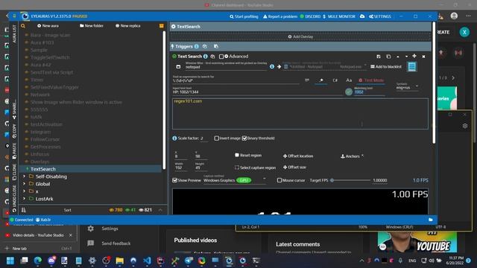Click the Text Search info icon

(x=206, y=57)
